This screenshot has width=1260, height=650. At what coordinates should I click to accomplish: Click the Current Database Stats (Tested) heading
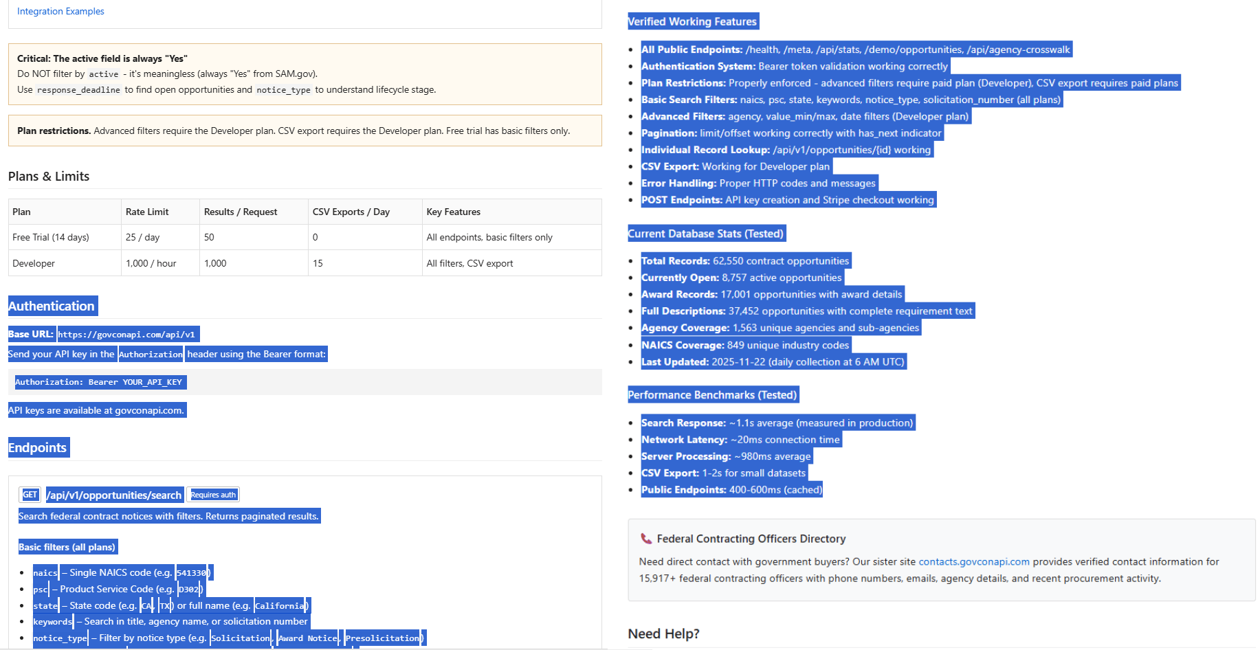point(705,234)
